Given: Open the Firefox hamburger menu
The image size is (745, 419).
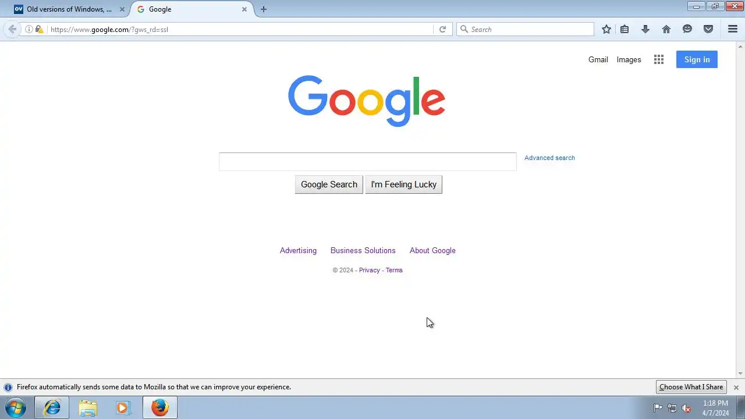Looking at the screenshot, I should click(733, 29).
